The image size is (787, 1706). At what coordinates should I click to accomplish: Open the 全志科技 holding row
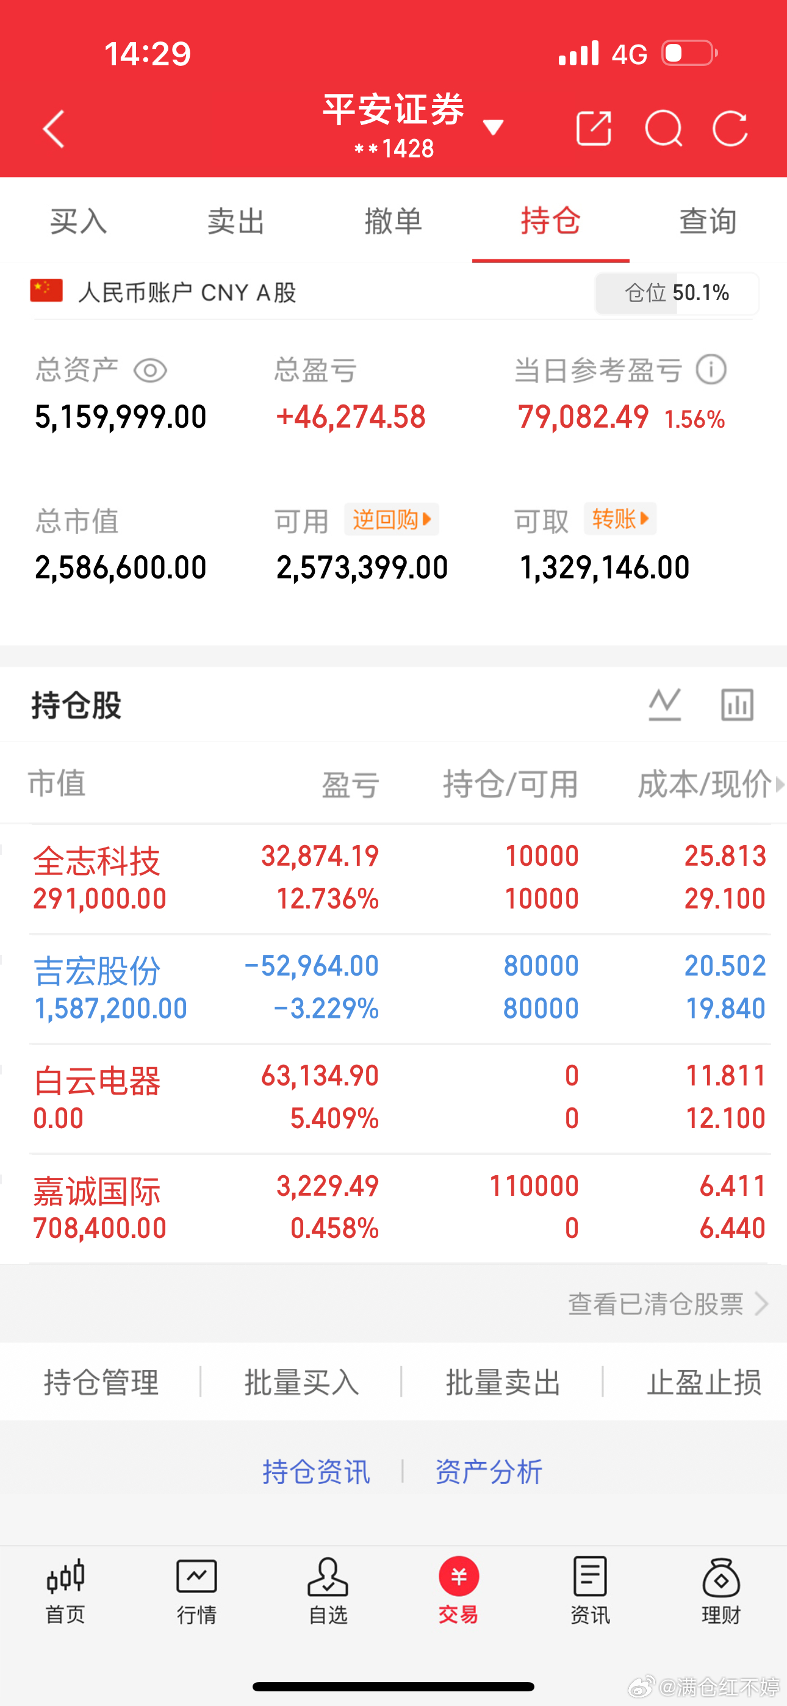(393, 878)
